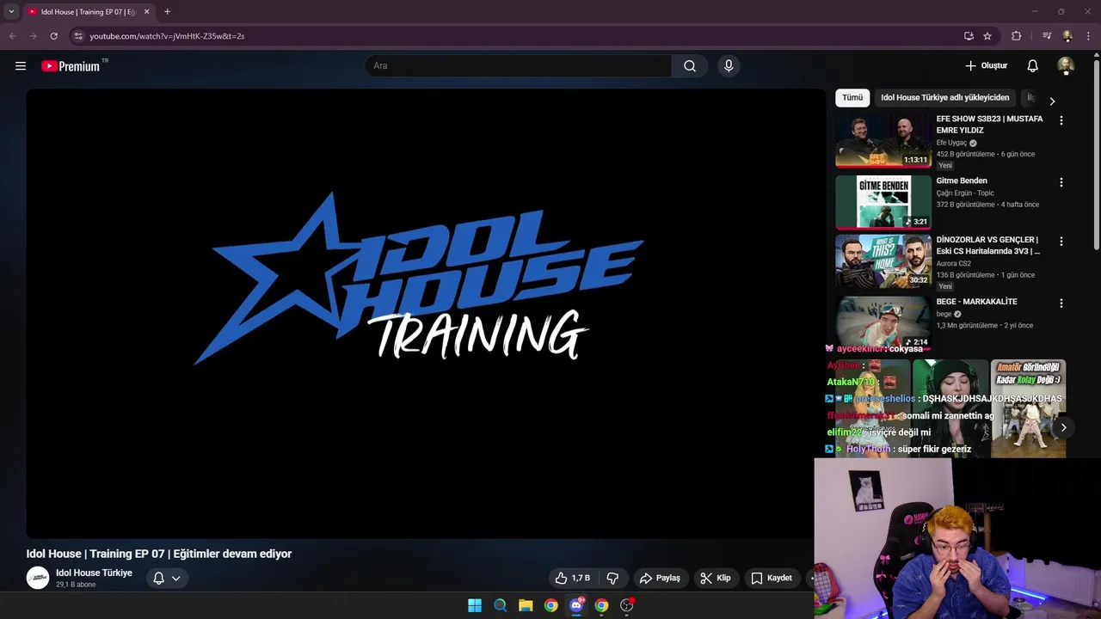
Task: Dislike the video
Action: click(612, 578)
